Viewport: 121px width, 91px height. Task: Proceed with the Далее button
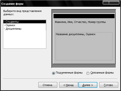coord(88,85)
